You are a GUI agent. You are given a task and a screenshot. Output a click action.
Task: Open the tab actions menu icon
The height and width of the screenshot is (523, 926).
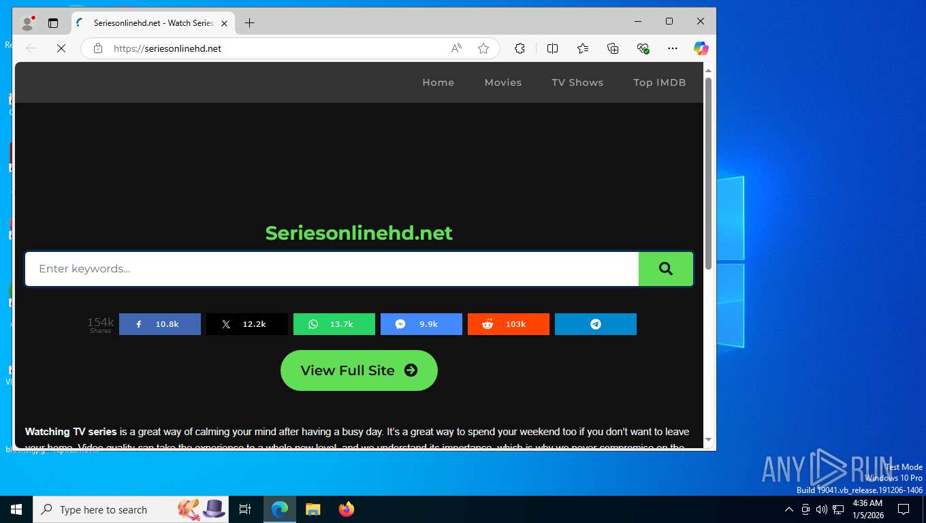pos(53,22)
